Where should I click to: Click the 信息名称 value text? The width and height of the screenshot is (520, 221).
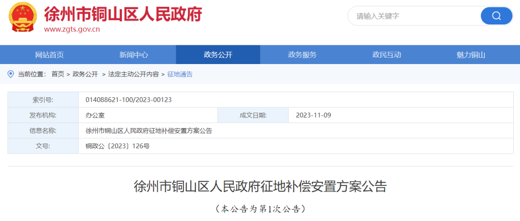click(149, 131)
